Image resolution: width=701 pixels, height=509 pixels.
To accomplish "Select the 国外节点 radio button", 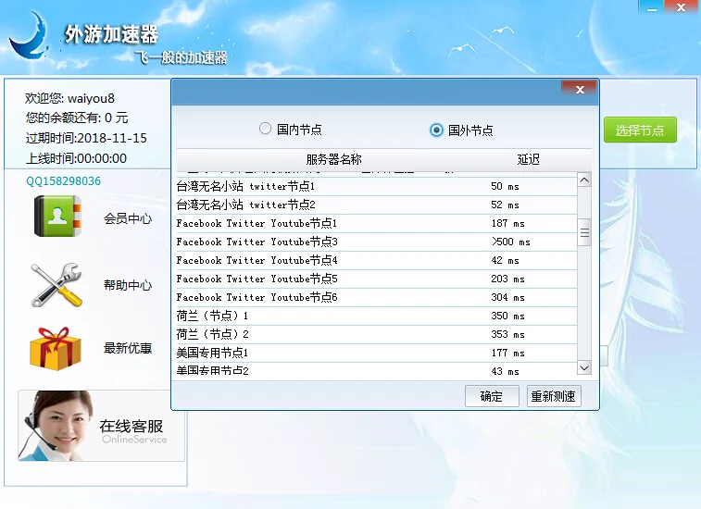I will 436,130.
